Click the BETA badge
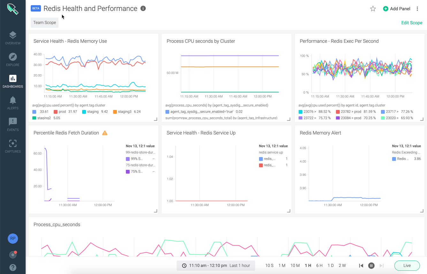The image size is (427, 274). point(36,8)
